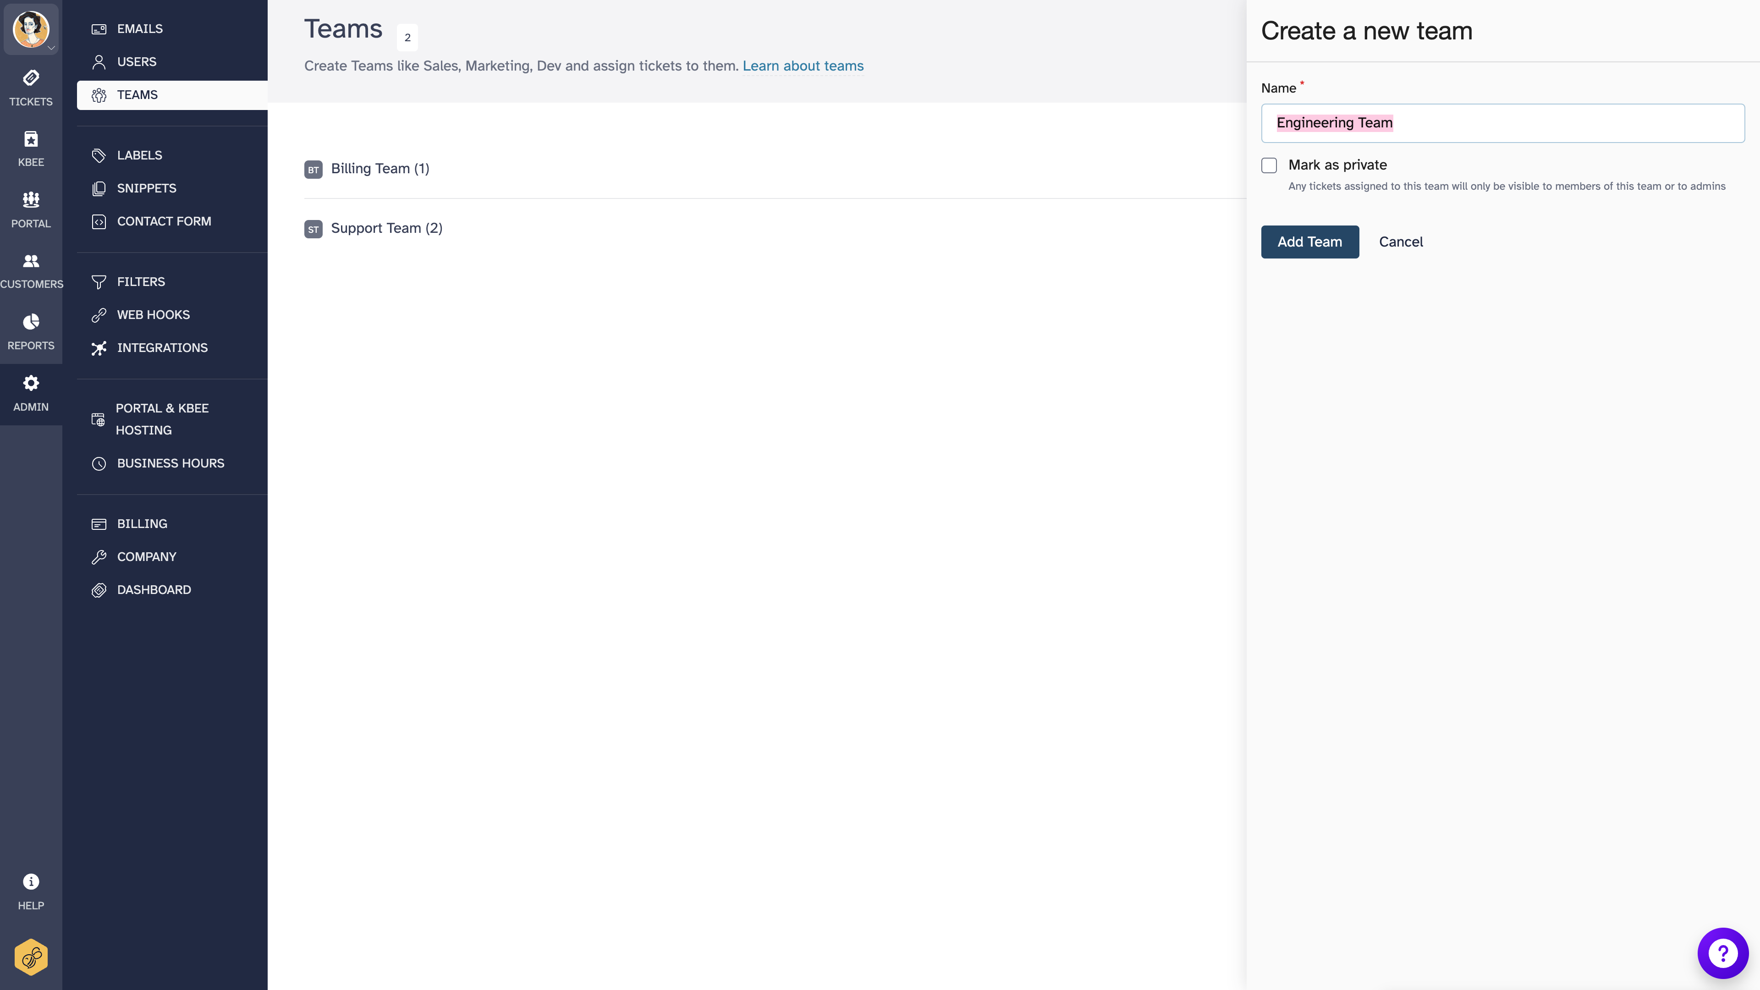Click Cancel to dismiss the team form

1401,242
